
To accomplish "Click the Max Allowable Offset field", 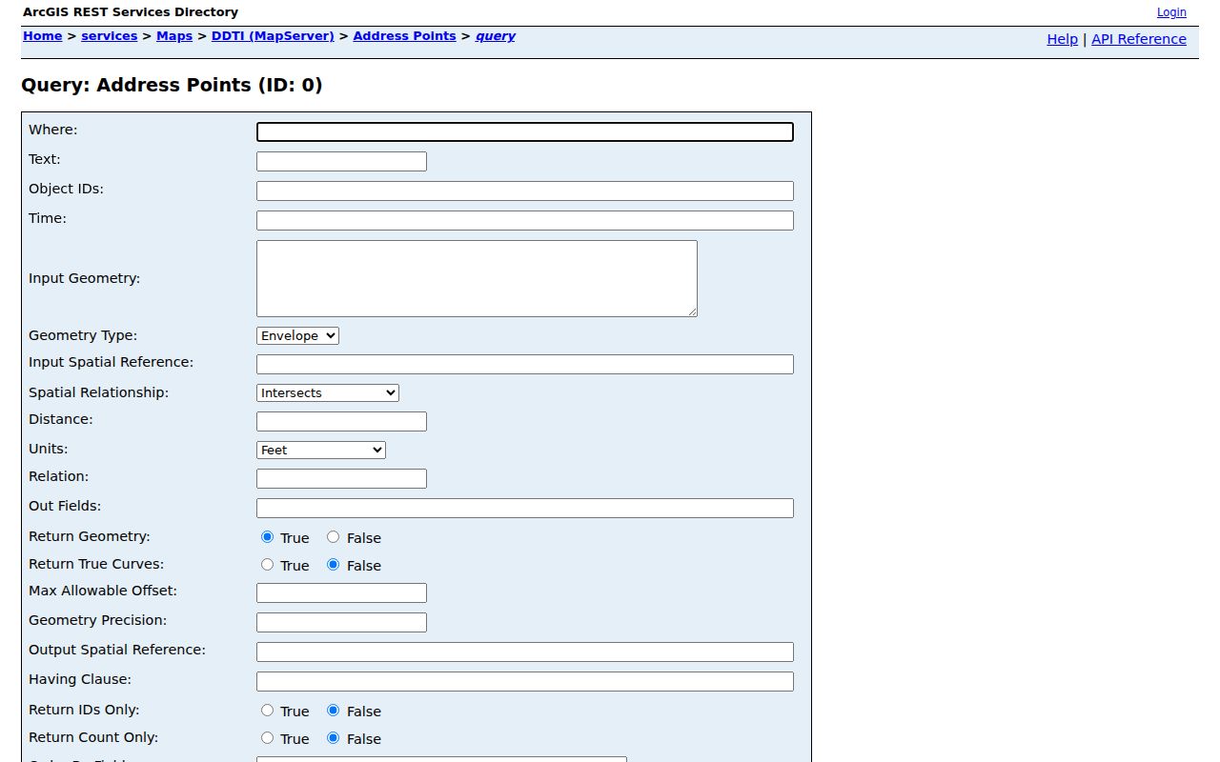I will tap(341, 593).
